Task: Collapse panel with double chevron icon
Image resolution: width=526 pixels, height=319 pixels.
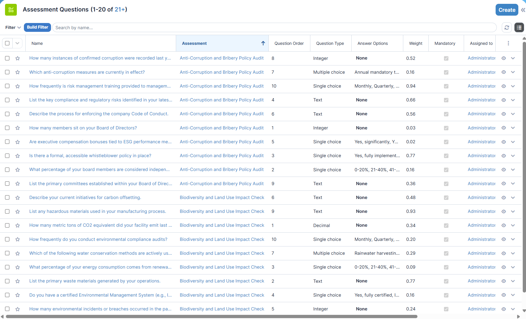Action: tap(523, 10)
